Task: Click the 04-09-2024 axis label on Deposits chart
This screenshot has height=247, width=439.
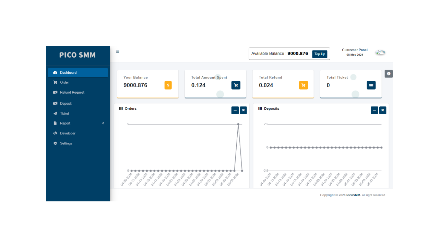Action: pyautogui.click(x=265, y=180)
